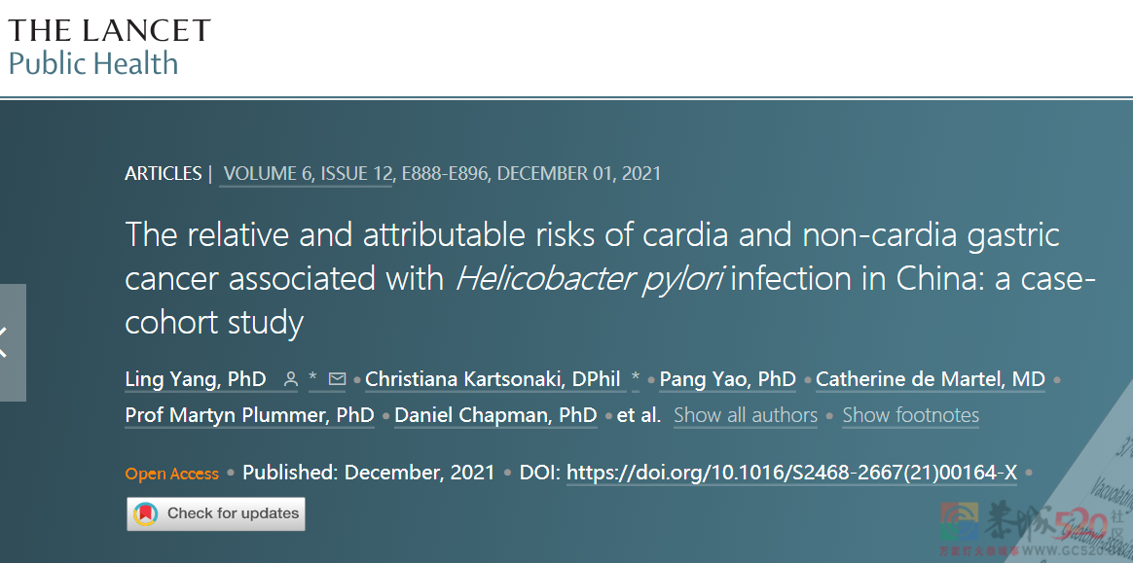
Task: Select author Pang Yao, PhD
Action: 728,379
